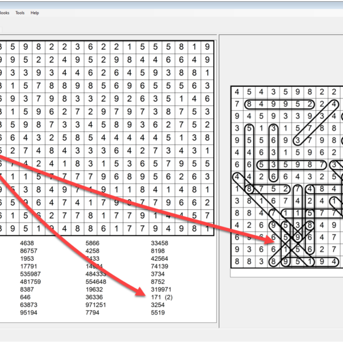Click the 171 (2) list entry
Viewport: 343px width, 343px height.
pyautogui.click(x=162, y=297)
